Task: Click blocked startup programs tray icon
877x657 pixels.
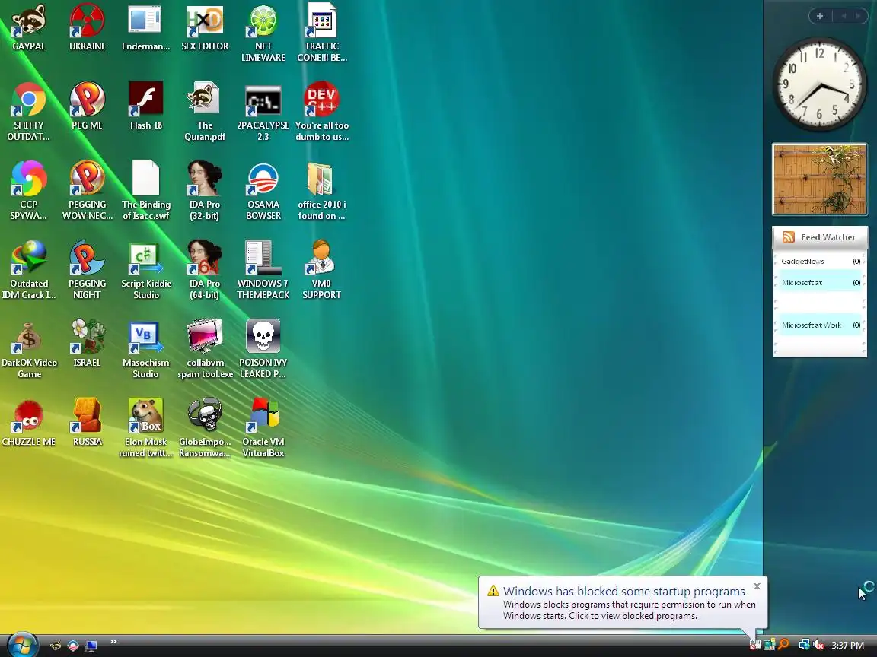Action: point(755,645)
